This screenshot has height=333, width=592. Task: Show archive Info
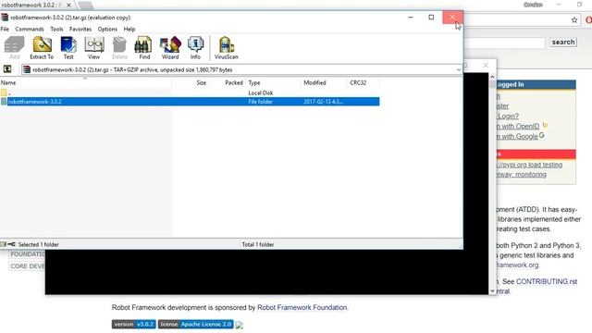[195, 48]
